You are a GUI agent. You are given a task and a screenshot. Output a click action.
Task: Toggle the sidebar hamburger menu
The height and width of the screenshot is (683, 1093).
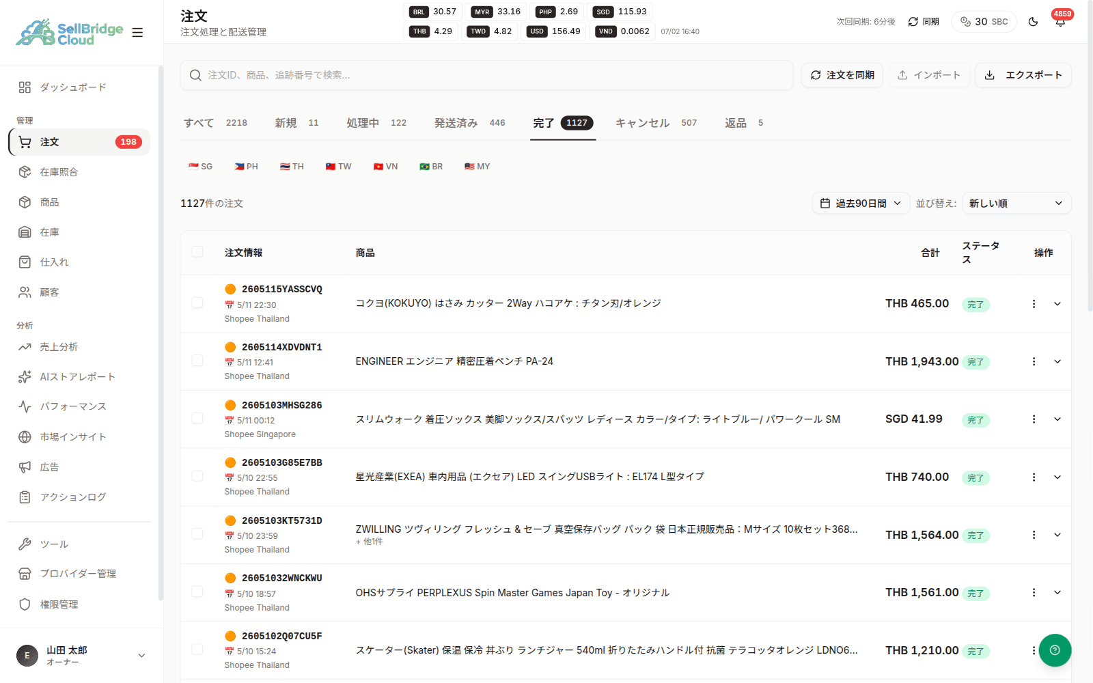[137, 32]
